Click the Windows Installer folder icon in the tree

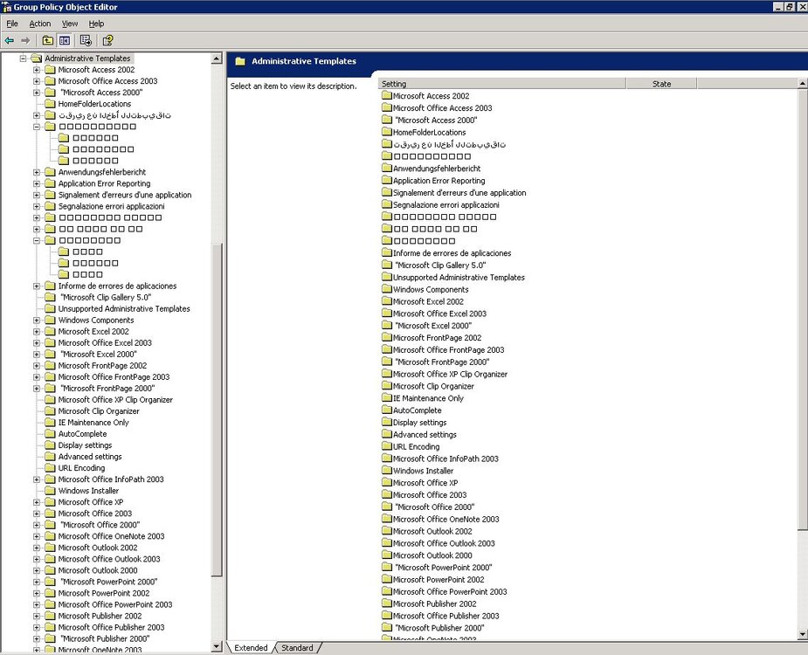[x=50, y=491]
